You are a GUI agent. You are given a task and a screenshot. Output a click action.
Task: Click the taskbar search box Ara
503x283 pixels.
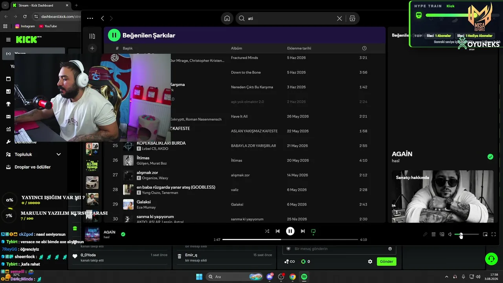[234, 277]
